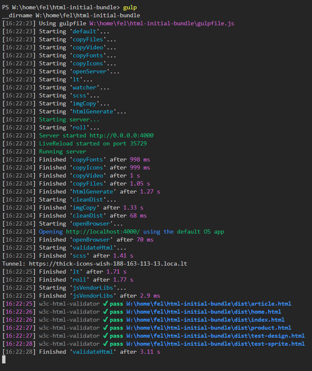This screenshot has height=371, width=312.
Task: Click 'default' in the Starting line
Action: pyautogui.click(x=85, y=32)
